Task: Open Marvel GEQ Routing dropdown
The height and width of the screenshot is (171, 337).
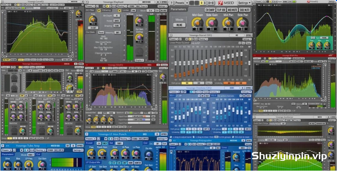Action: pos(204,39)
